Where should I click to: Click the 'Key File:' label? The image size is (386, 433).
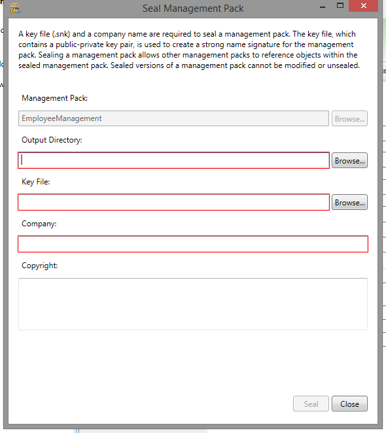[35, 182]
